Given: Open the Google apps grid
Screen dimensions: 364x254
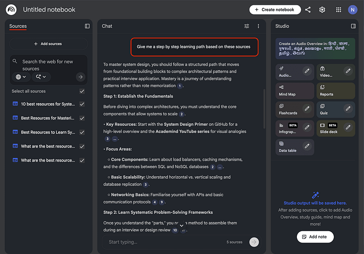Looking at the screenshot, I should coord(339,9).
